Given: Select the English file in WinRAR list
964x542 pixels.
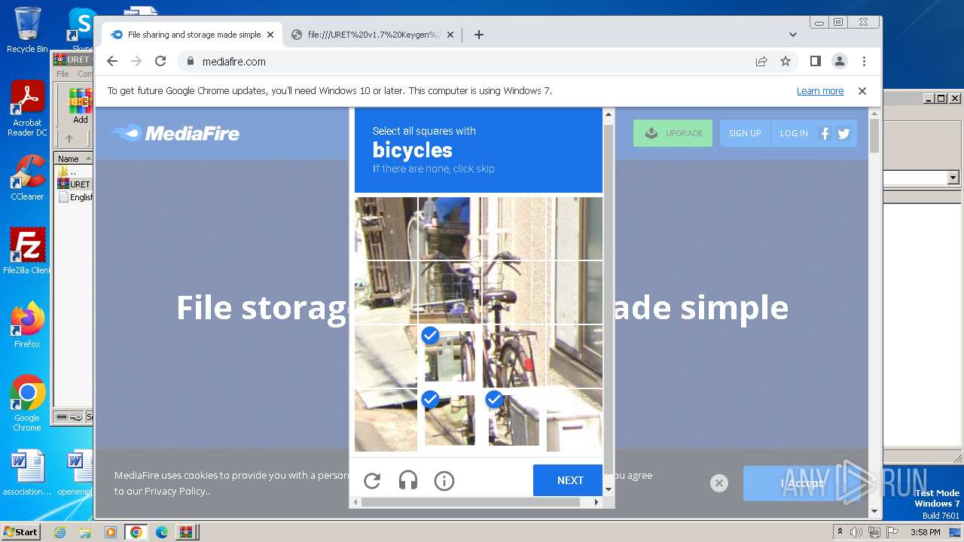Looking at the screenshot, I should (75, 197).
